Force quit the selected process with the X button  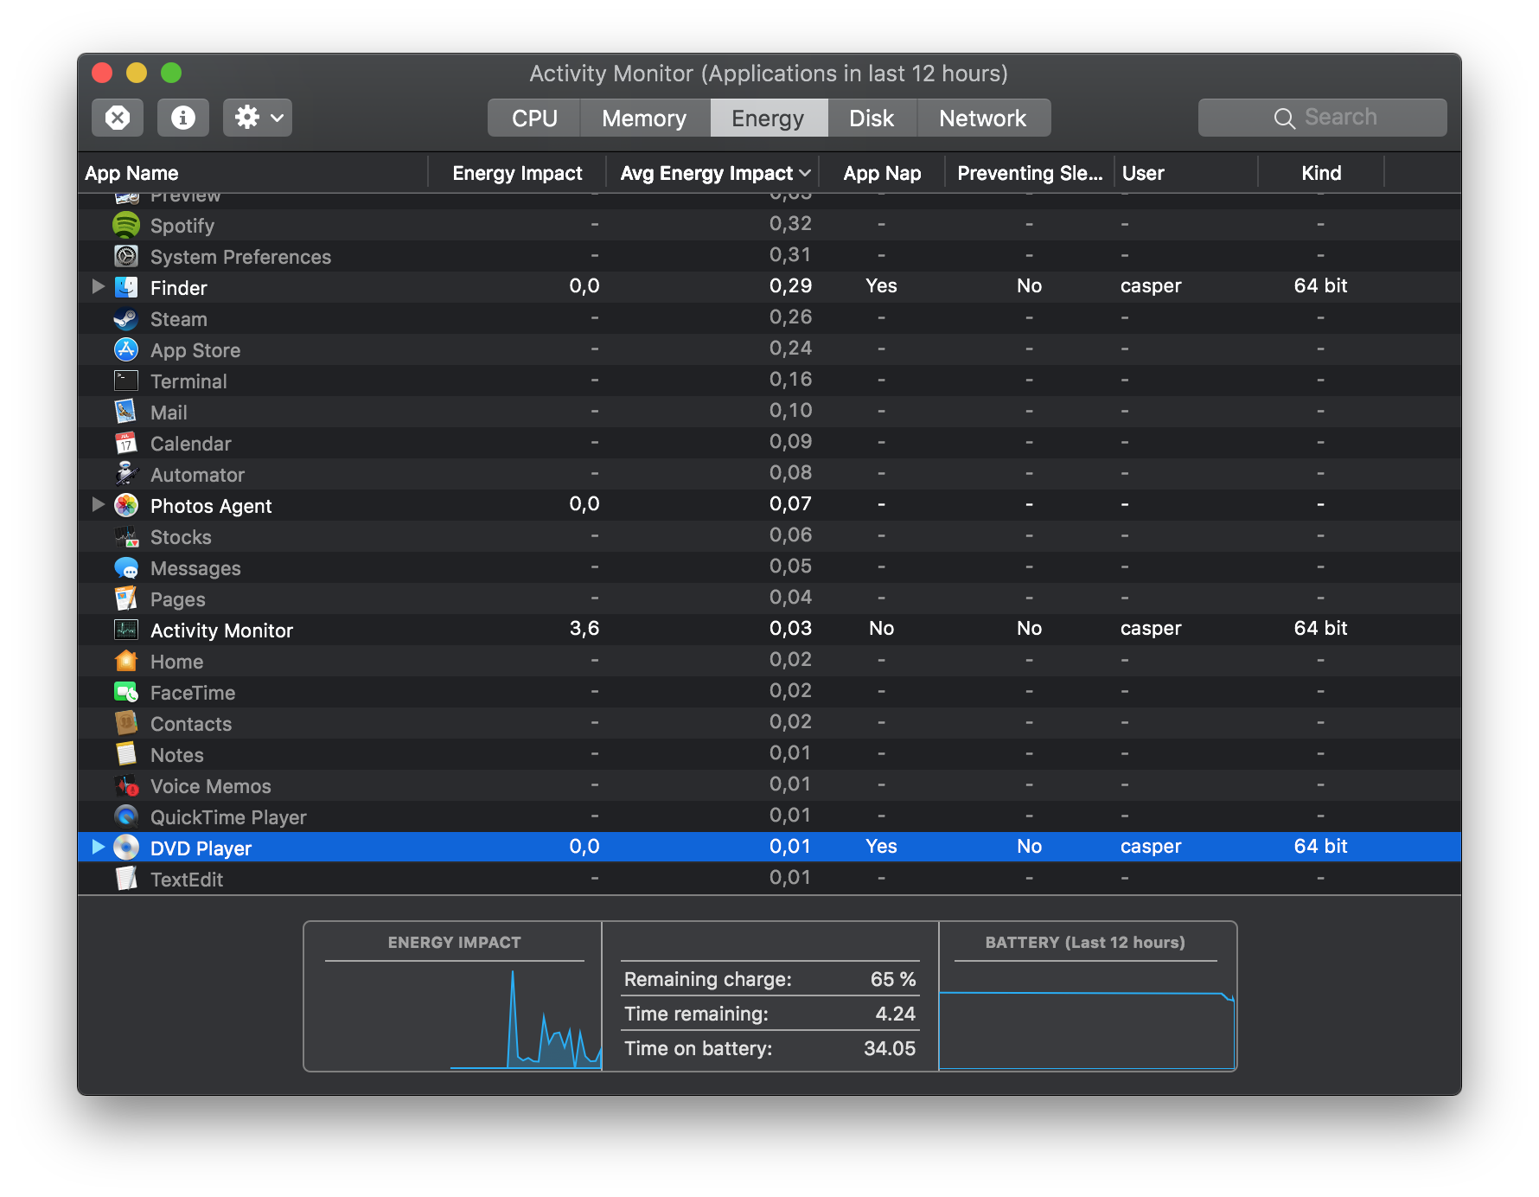point(118,118)
